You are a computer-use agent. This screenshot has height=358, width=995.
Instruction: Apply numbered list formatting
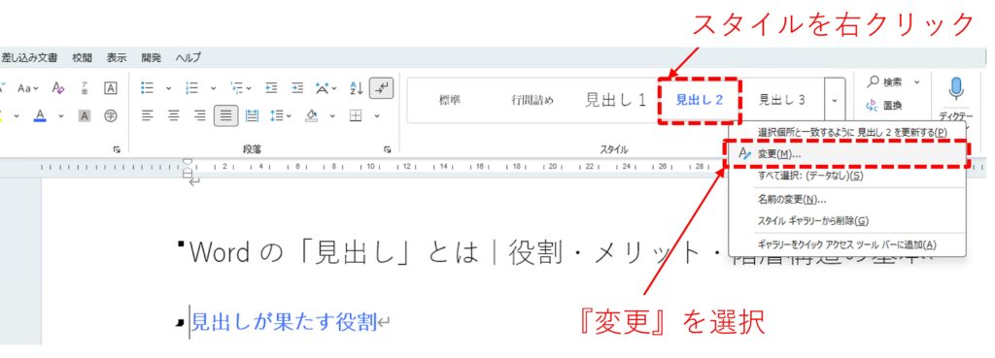click(x=191, y=88)
